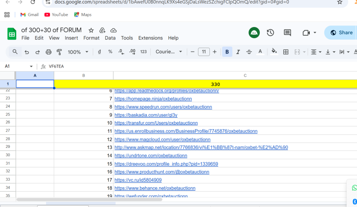Expand the merge cells options arrow
Viewport: 357px width, 207px height.
304,52
